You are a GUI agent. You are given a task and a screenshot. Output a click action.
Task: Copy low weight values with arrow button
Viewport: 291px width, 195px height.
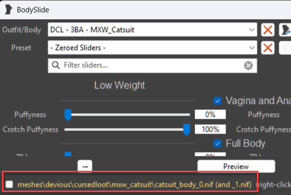tap(85, 166)
